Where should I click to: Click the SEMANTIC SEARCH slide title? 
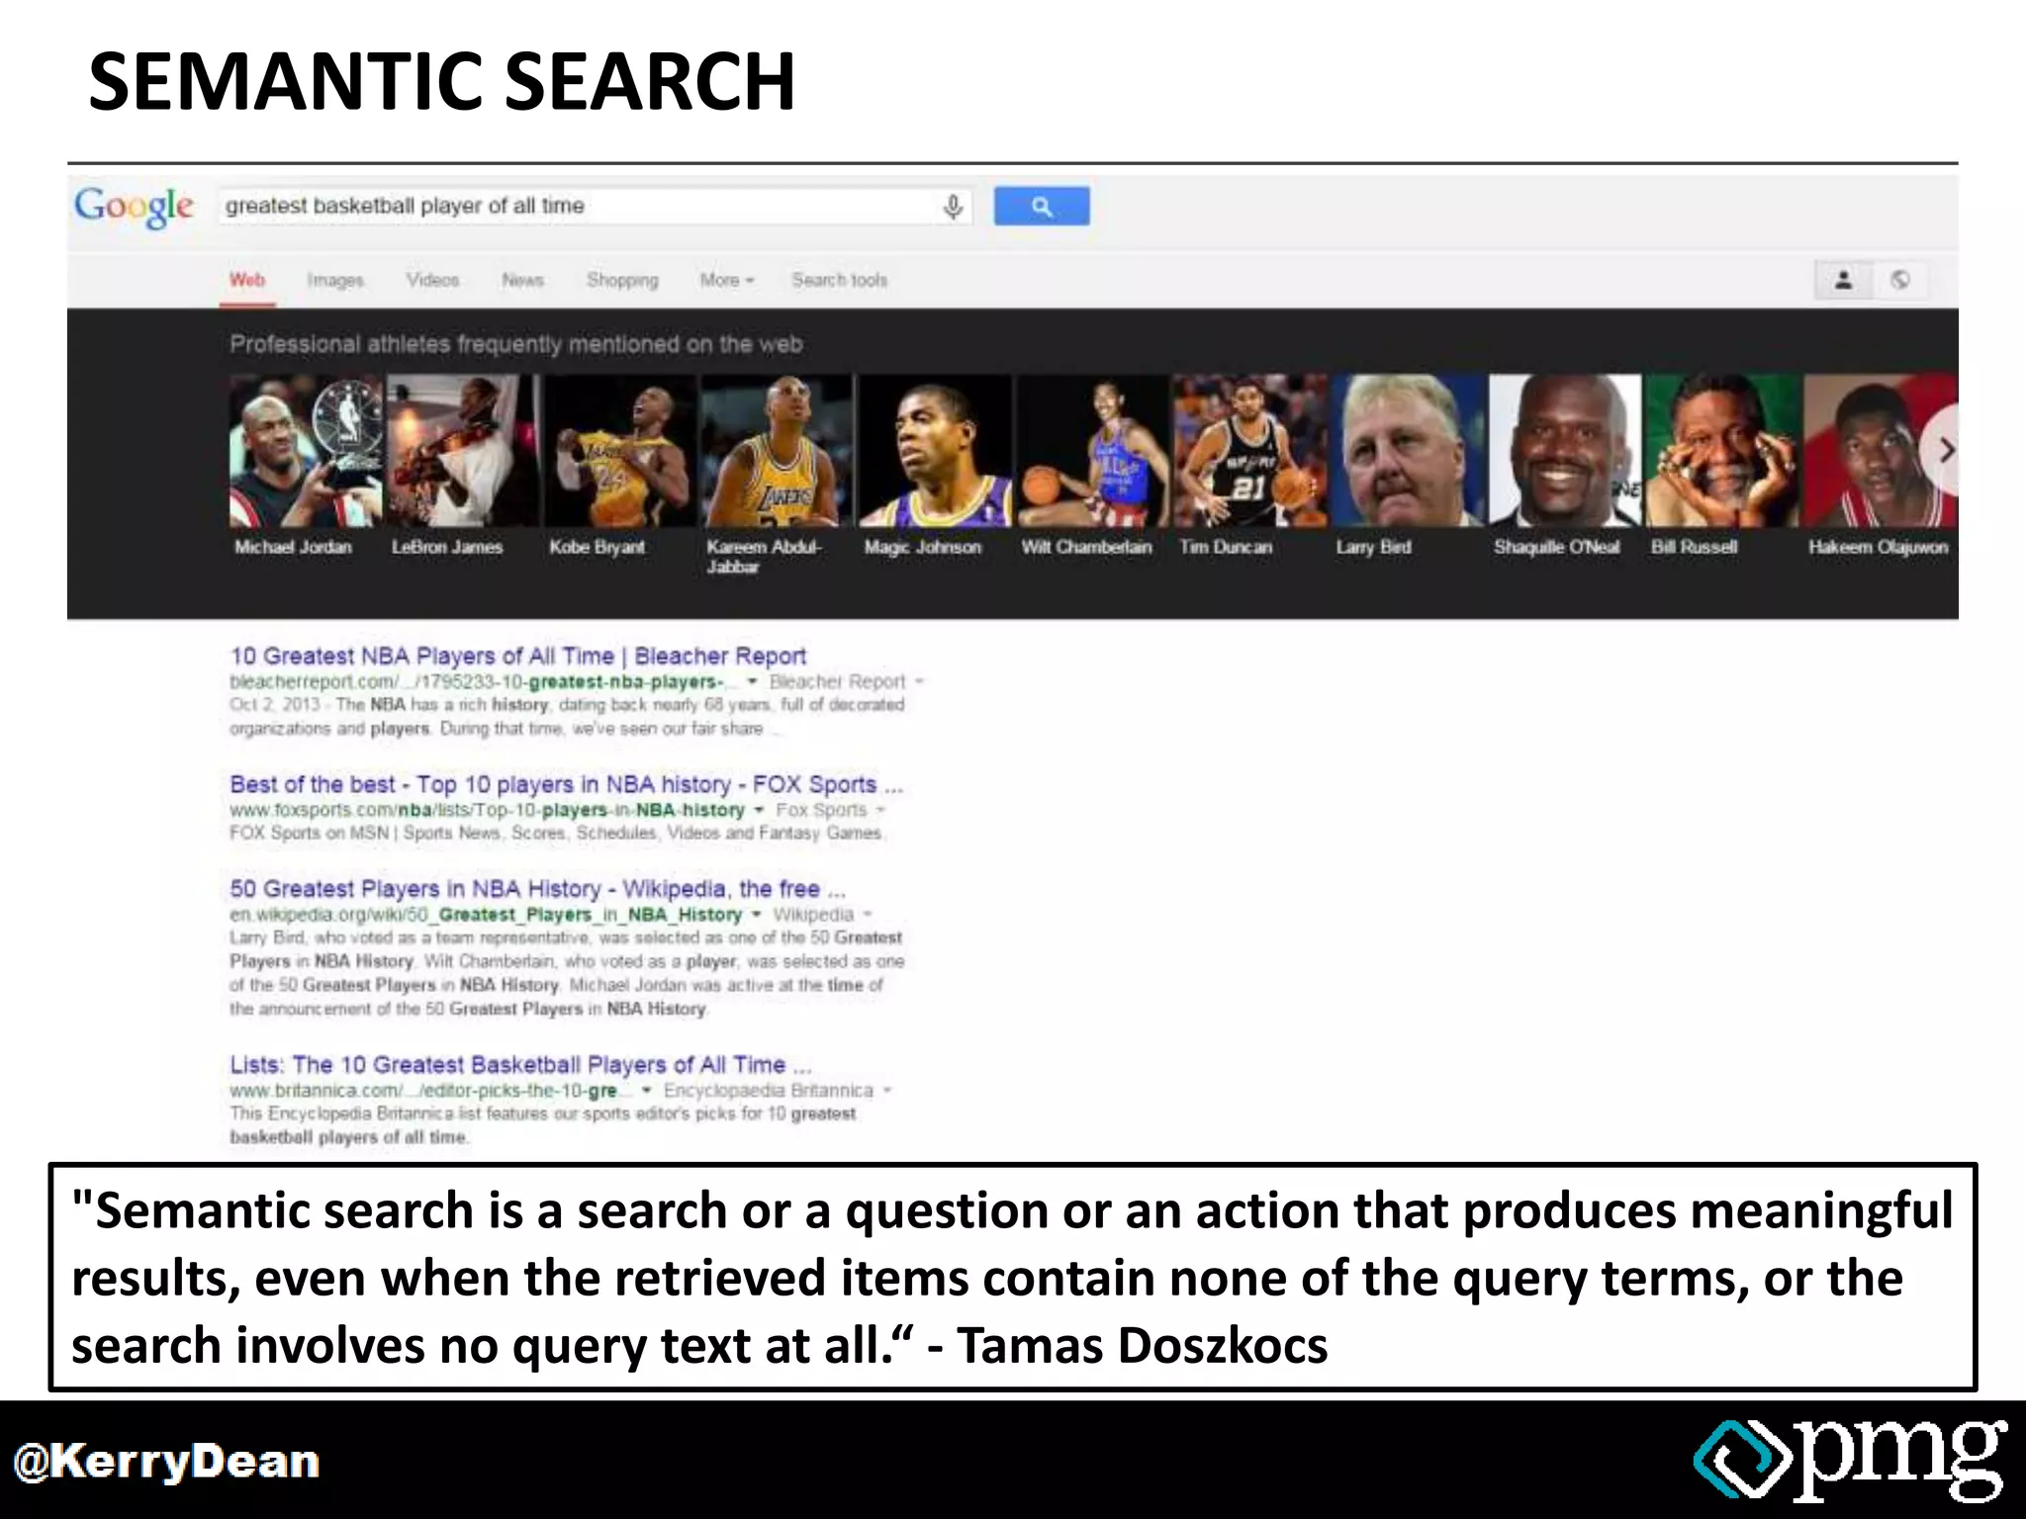441,81
